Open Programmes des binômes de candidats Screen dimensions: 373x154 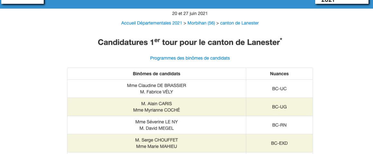[x=190, y=58]
